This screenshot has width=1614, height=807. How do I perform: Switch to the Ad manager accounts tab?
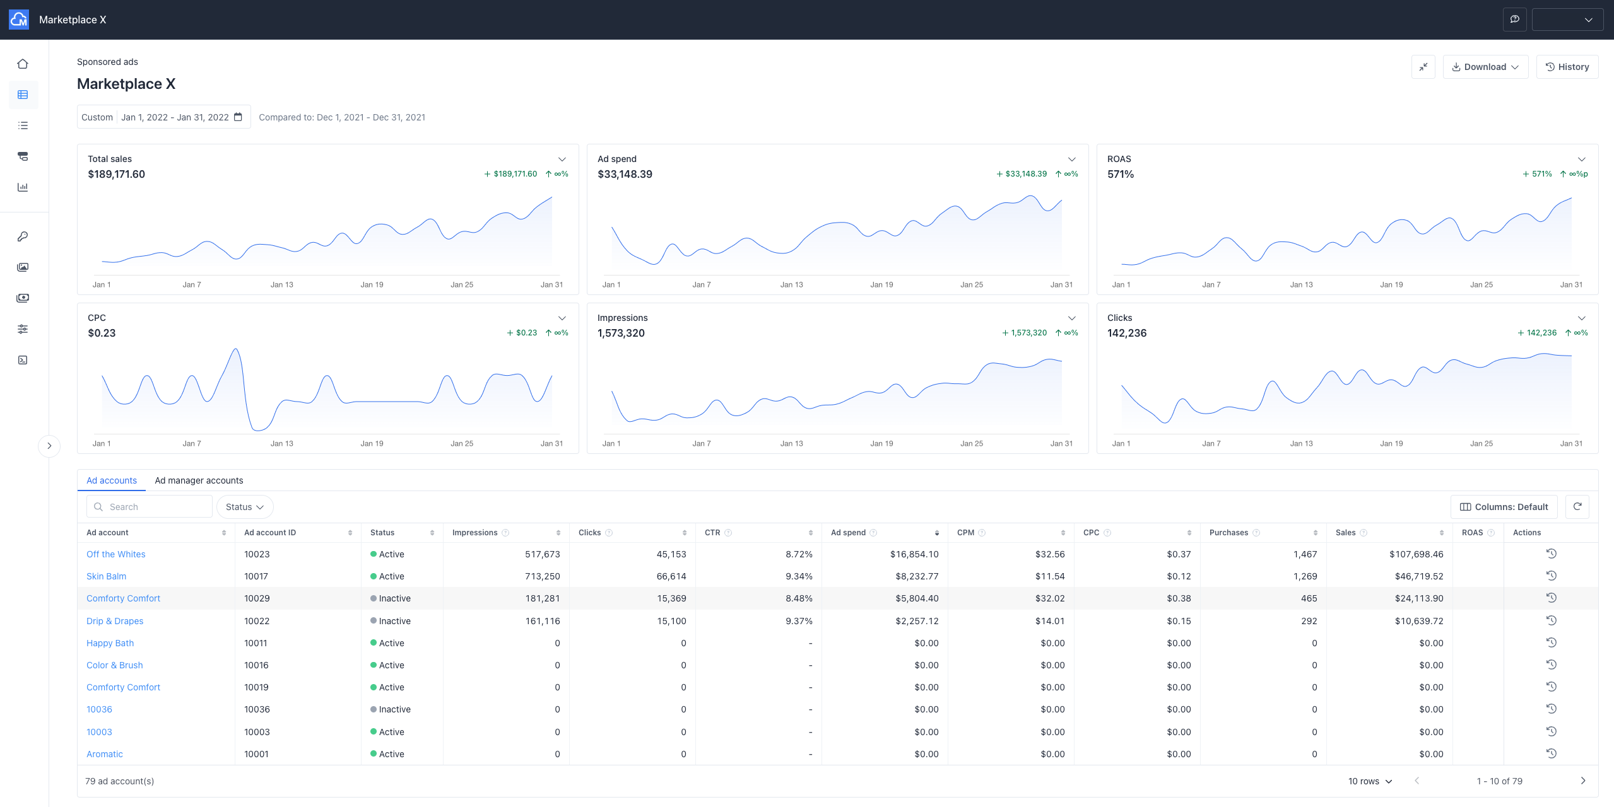[x=199, y=480]
